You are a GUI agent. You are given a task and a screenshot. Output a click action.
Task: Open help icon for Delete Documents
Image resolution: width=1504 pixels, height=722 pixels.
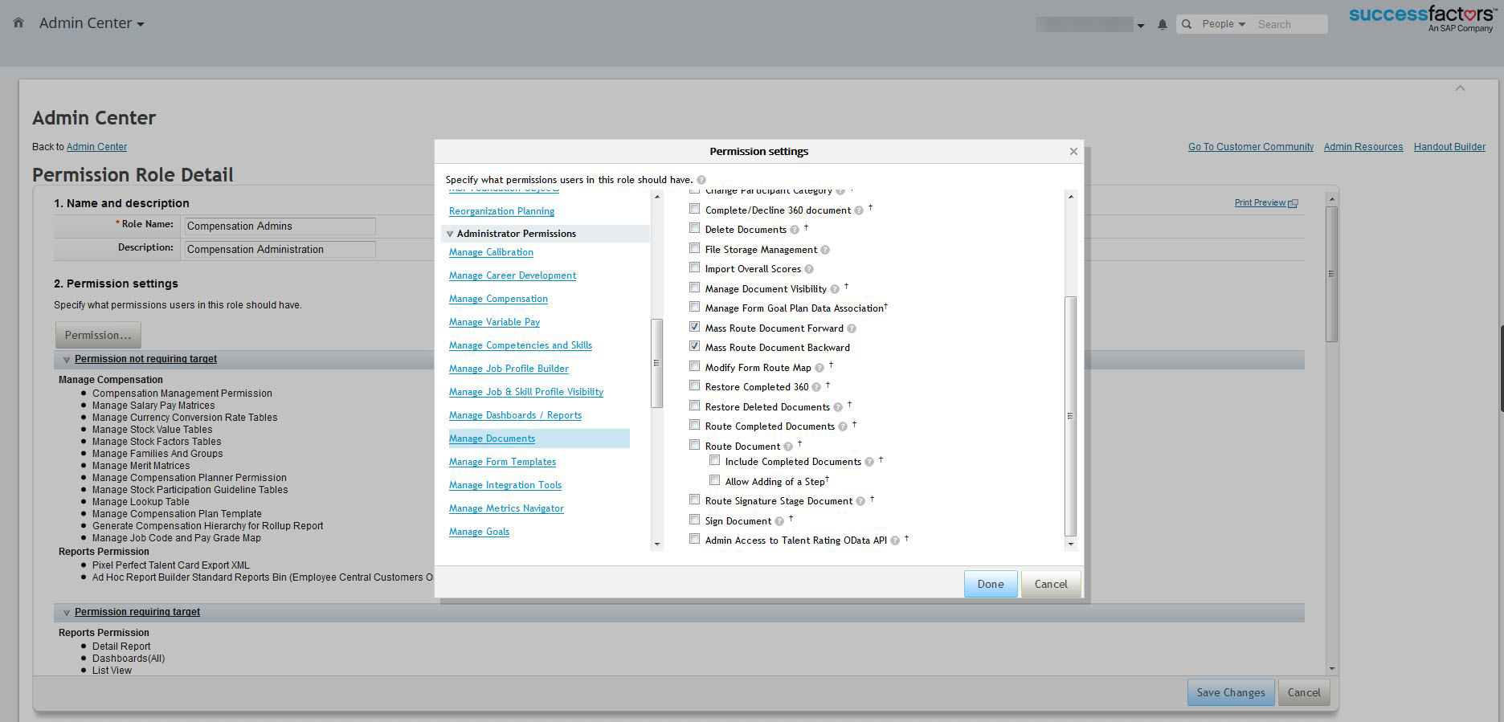(x=795, y=230)
